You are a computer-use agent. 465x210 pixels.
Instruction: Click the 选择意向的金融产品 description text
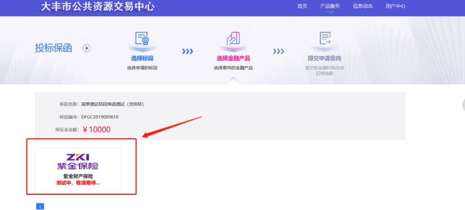point(233,68)
